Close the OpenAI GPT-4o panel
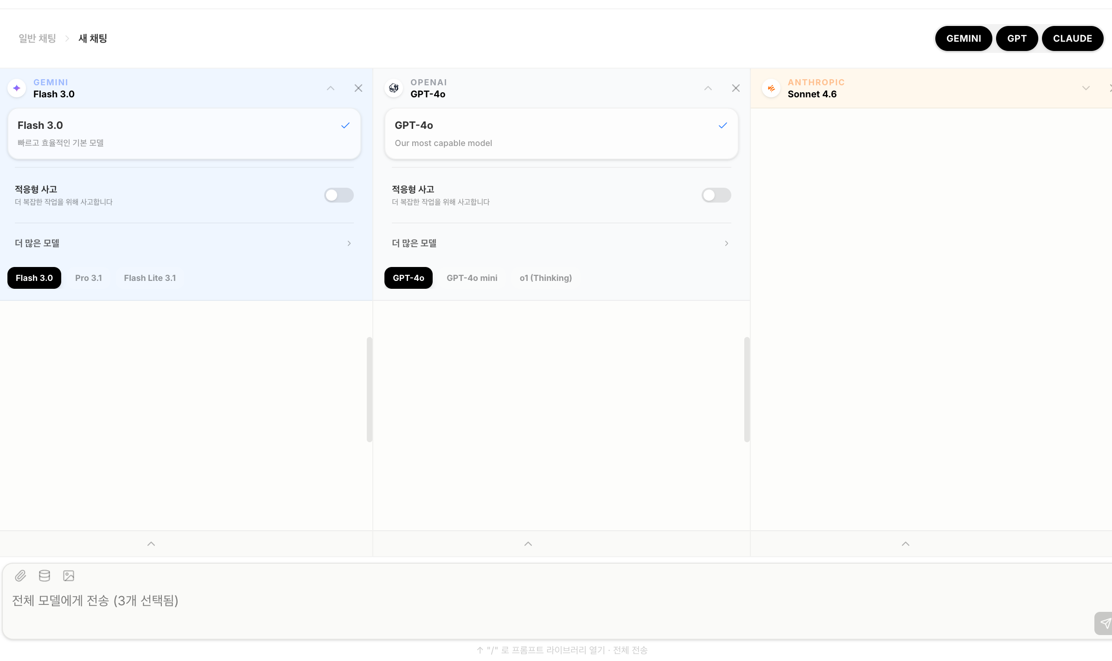The width and height of the screenshot is (1112, 661). click(x=736, y=88)
